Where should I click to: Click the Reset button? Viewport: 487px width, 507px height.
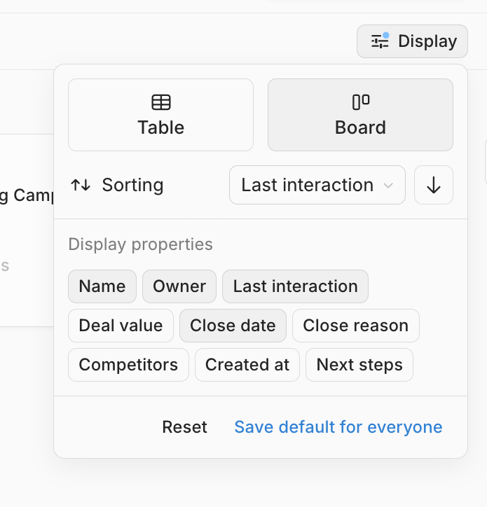pos(185,427)
